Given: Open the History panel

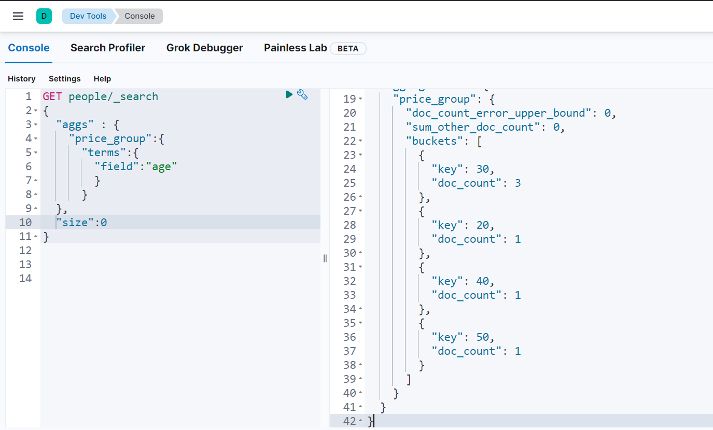Looking at the screenshot, I should pos(22,79).
